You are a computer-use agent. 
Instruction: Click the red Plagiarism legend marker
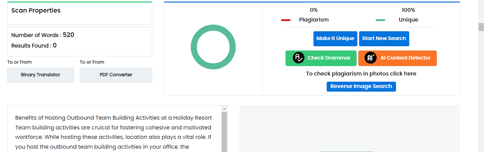[286, 20]
